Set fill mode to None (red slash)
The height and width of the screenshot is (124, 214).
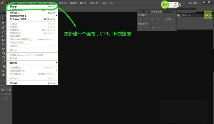10,90
